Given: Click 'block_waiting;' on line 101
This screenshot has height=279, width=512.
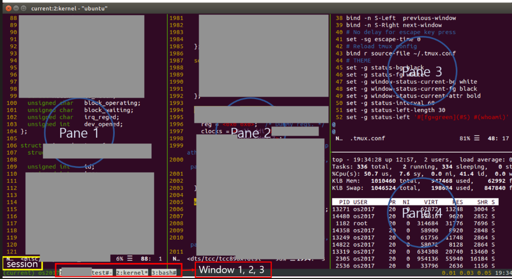Looking at the screenshot, I should (x=109, y=110).
